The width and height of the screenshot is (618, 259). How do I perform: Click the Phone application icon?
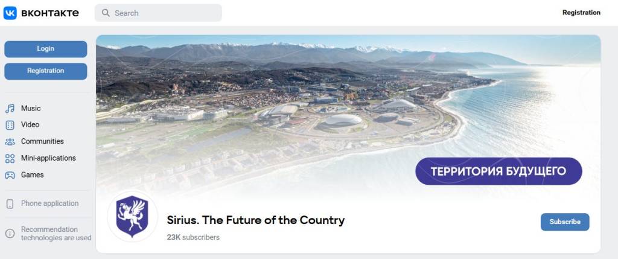pyautogui.click(x=10, y=204)
